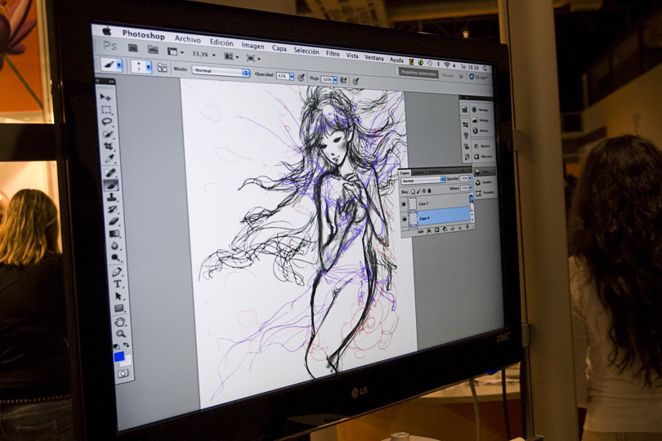The image size is (662, 441).
Task: Select the Zoom tool
Action: 122,334
